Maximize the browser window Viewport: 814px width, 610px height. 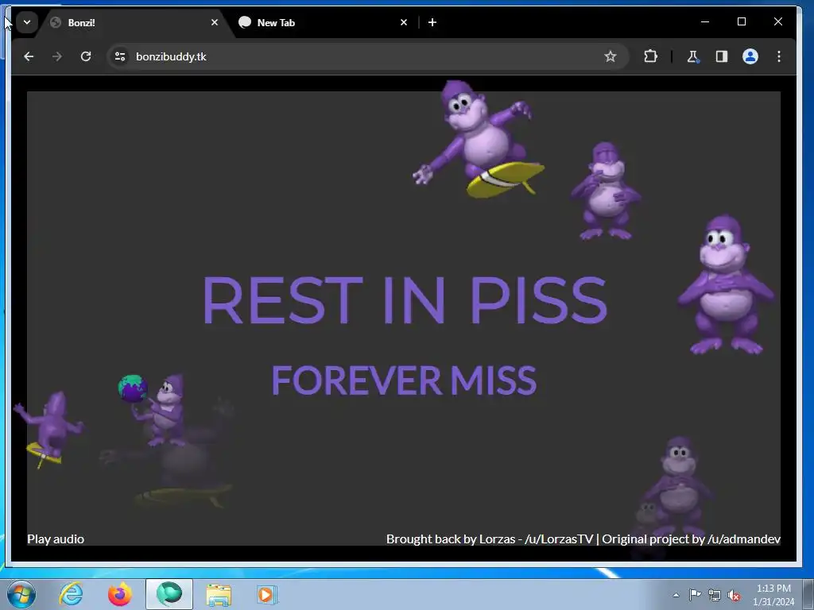[x=742, y=21]
